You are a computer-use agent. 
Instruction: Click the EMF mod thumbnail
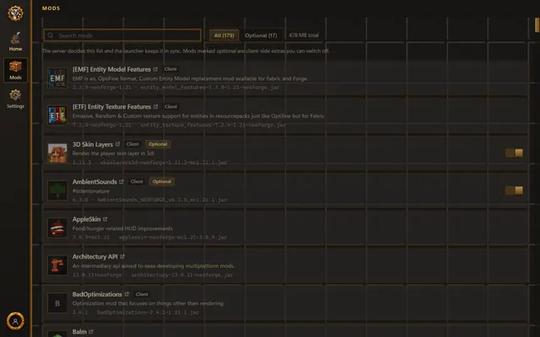pos(57,78)
